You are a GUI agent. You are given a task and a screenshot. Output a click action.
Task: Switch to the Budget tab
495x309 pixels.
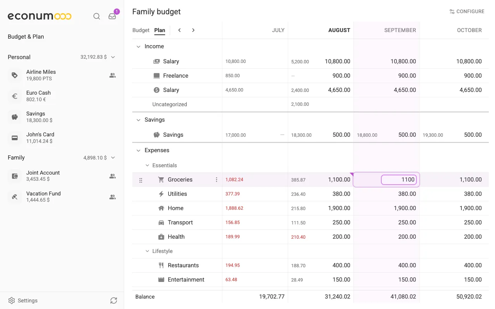[141, 30]
